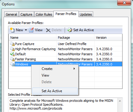Screen dimensions: 133x112
Task: Close the Options dialog
Action: pos(124,3)
